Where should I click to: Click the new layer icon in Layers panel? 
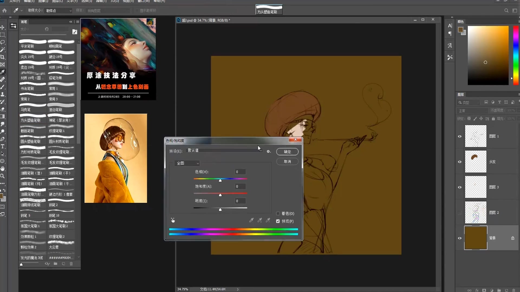pos(506,290)
